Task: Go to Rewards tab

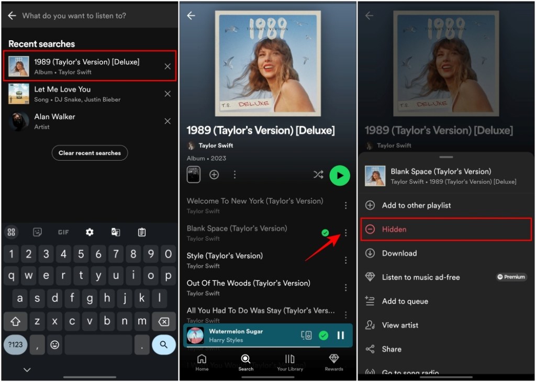Action: click(334, 363)
